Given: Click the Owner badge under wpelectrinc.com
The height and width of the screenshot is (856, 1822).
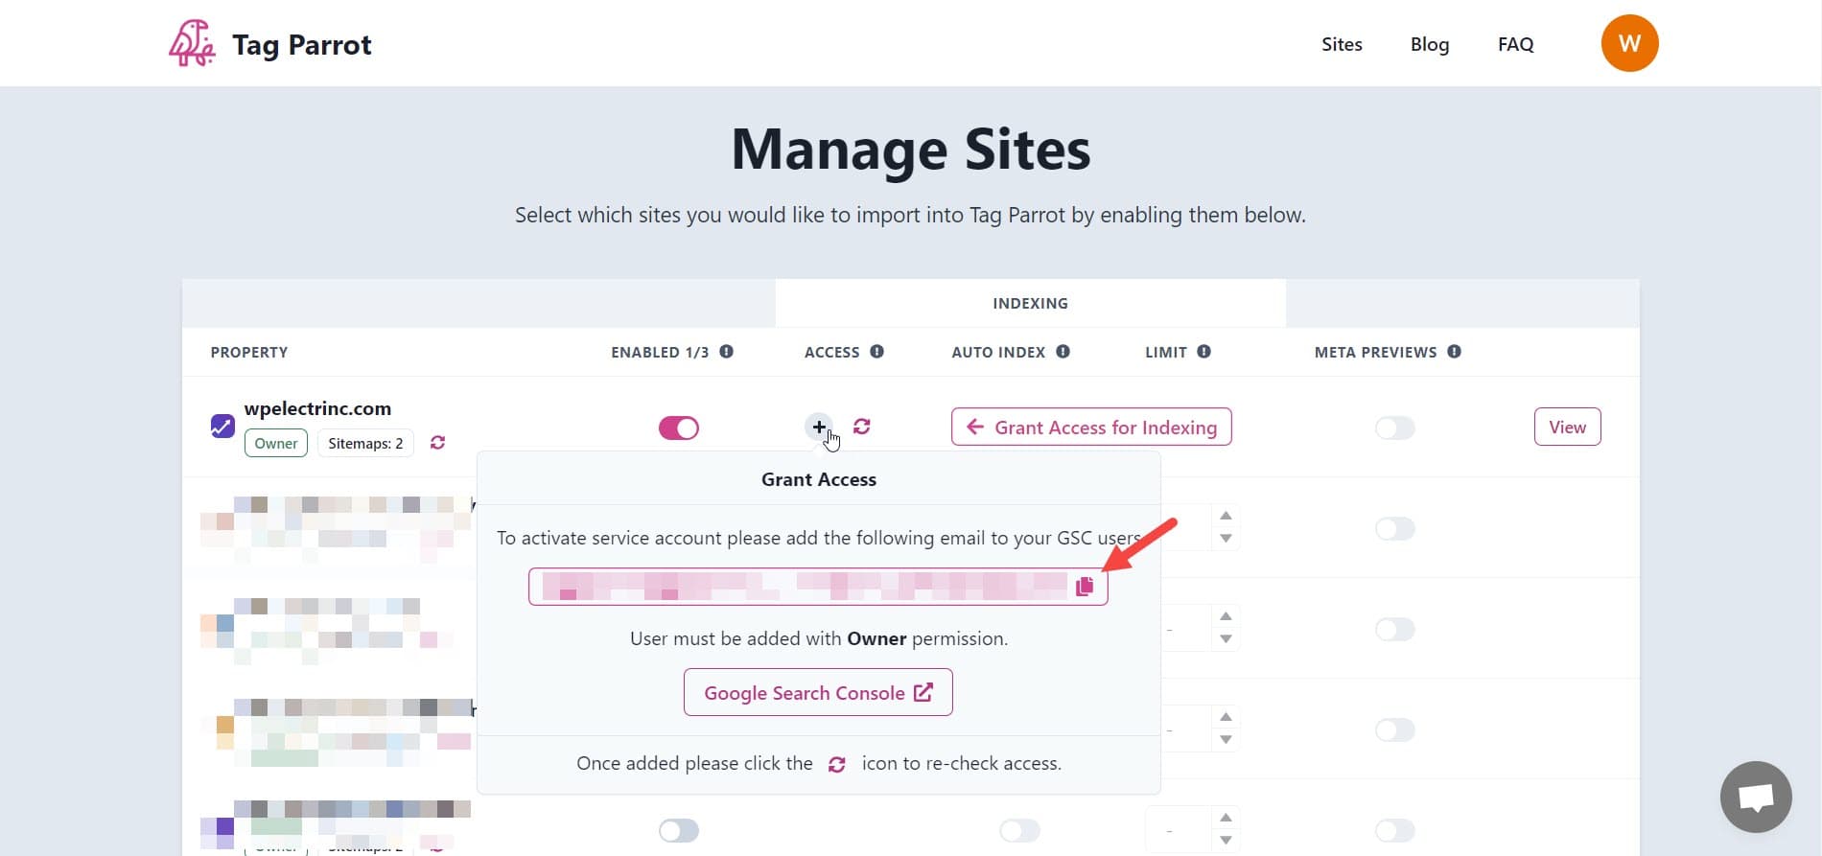Looking at the screenshot, I should (276, 443).
